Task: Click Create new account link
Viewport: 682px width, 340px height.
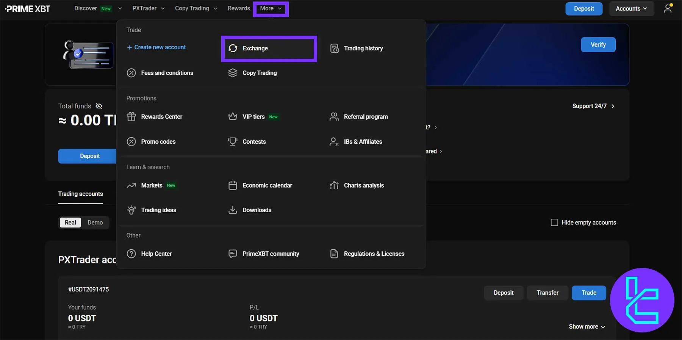Action: tap(156, 47)
